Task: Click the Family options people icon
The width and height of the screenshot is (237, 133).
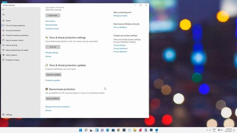Action: pyautogui.click(x=3, y=55)
